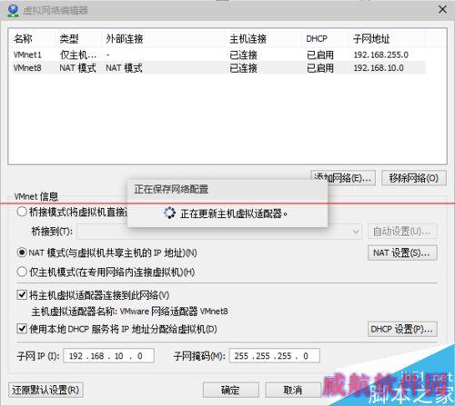Open NAT 设置(S)... dialog
The width and height of the screenshot is (455, 406).
coord(402,253)
